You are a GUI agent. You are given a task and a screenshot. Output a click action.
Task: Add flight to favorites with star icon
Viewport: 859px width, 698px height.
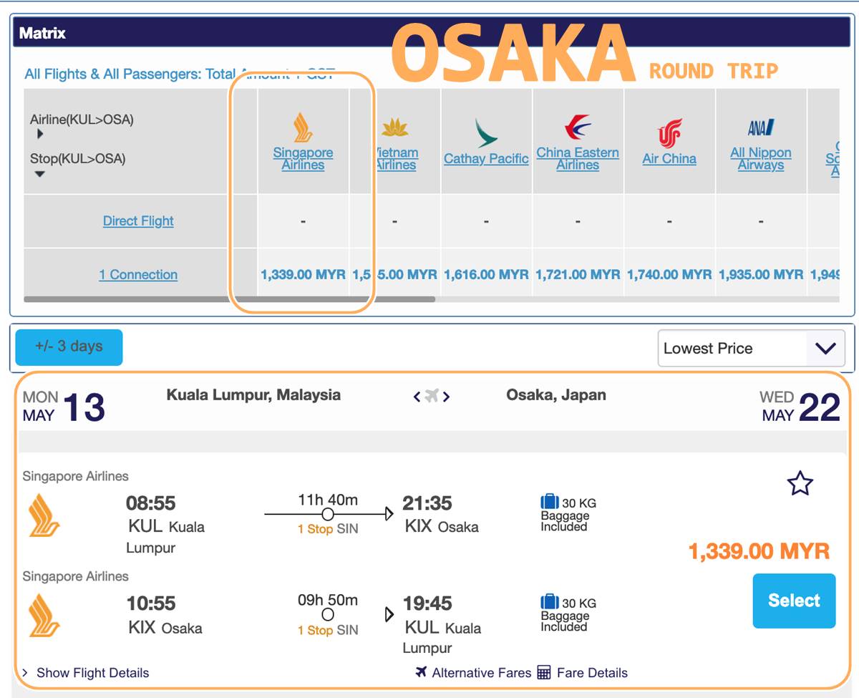pyautogui.click(x=800, y=484)
